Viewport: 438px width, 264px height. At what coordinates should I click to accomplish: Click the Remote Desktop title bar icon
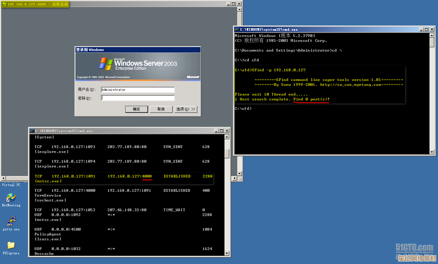coord(4,4)
